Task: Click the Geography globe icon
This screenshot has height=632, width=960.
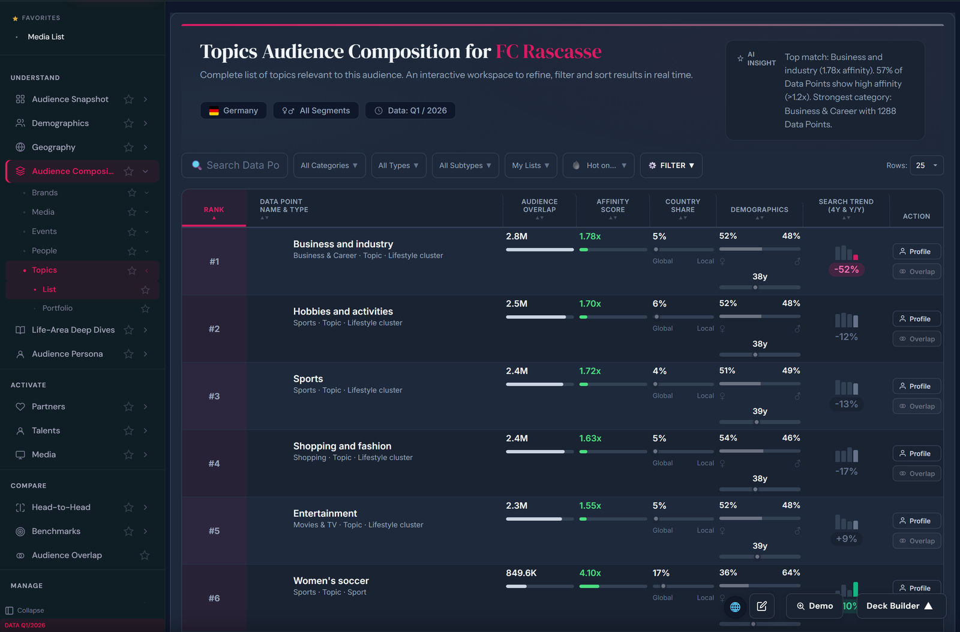Action: (x=20, y=147)
